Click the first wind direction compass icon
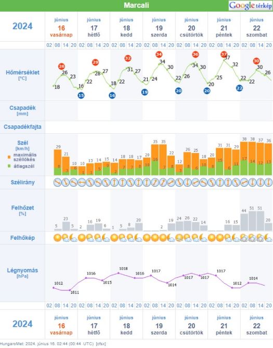Viewport: 273px width, 348px height. [57, 183]
